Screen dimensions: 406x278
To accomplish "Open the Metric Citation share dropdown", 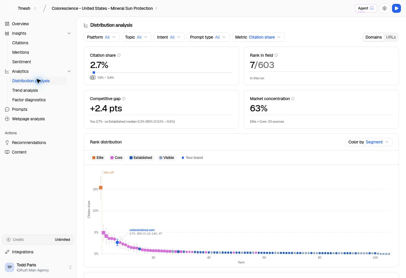I will [258, 37].
